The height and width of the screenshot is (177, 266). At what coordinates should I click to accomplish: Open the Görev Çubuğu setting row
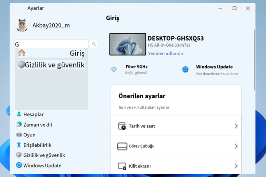coord(176,146)
